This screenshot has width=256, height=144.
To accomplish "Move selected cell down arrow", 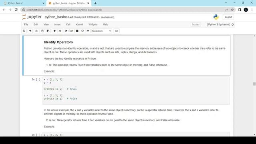I will [x=60, y=31].
